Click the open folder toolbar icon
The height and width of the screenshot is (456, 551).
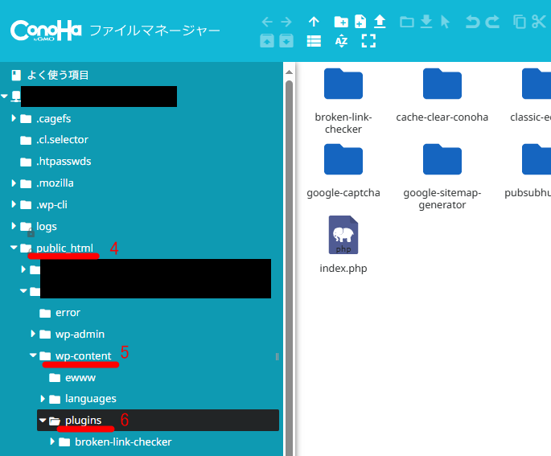[407, 23]
